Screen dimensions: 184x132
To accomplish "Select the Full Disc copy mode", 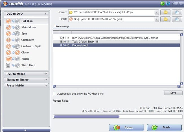I will coord(27,21).
